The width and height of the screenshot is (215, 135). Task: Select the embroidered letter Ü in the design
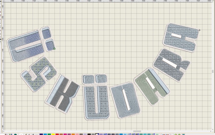96,97
